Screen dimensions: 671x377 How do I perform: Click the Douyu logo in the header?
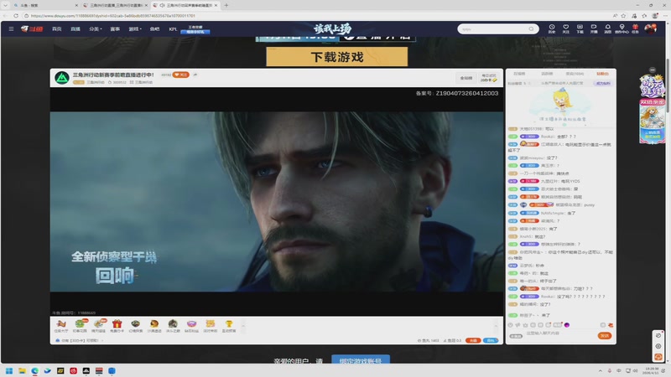coord(32,29)
